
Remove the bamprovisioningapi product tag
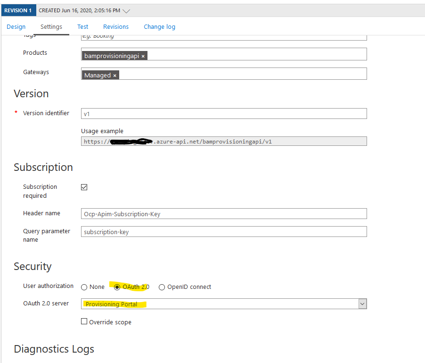143,56
